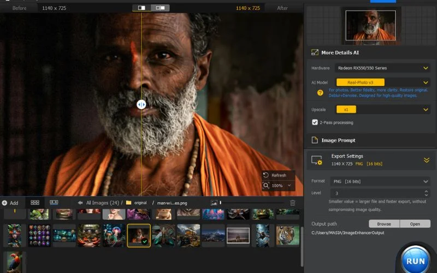437x273 pixels.
Task: Click the Before label tab
Action: pos(19,8)
